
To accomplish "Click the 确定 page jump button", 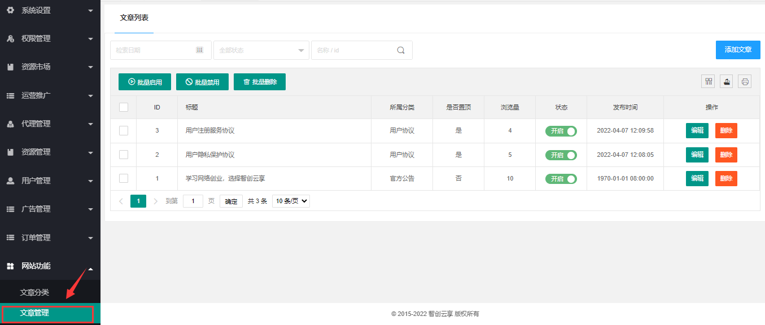I will coord(231,201).
